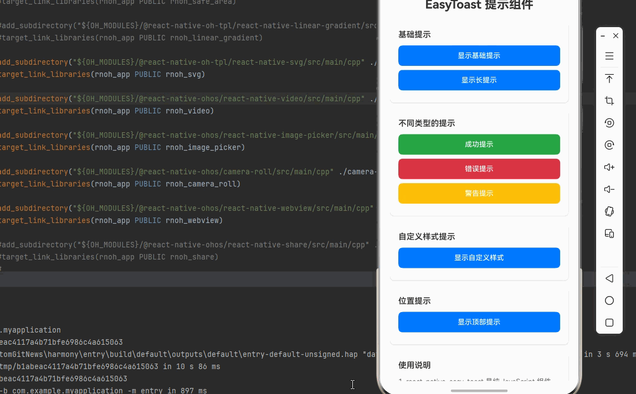This screenshot has width=636, height=394.
Task: Click the 'entry in 897 ms' terminal line
Action: (104, 391)
